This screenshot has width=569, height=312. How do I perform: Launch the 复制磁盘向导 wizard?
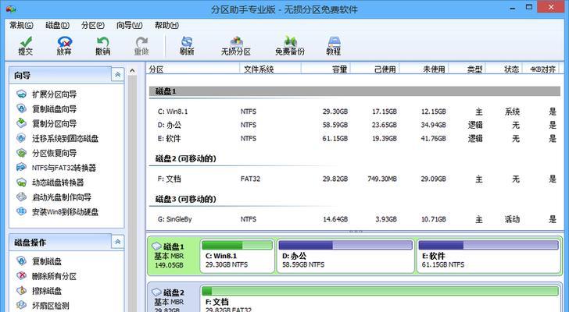pos(46,109)
